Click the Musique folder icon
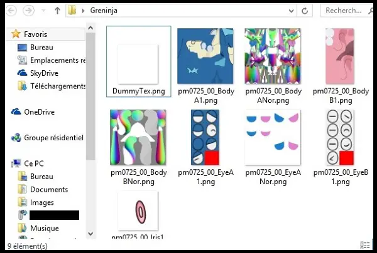Image resolution: width=377 pixels, height=253 pixels. click(23, 228)
